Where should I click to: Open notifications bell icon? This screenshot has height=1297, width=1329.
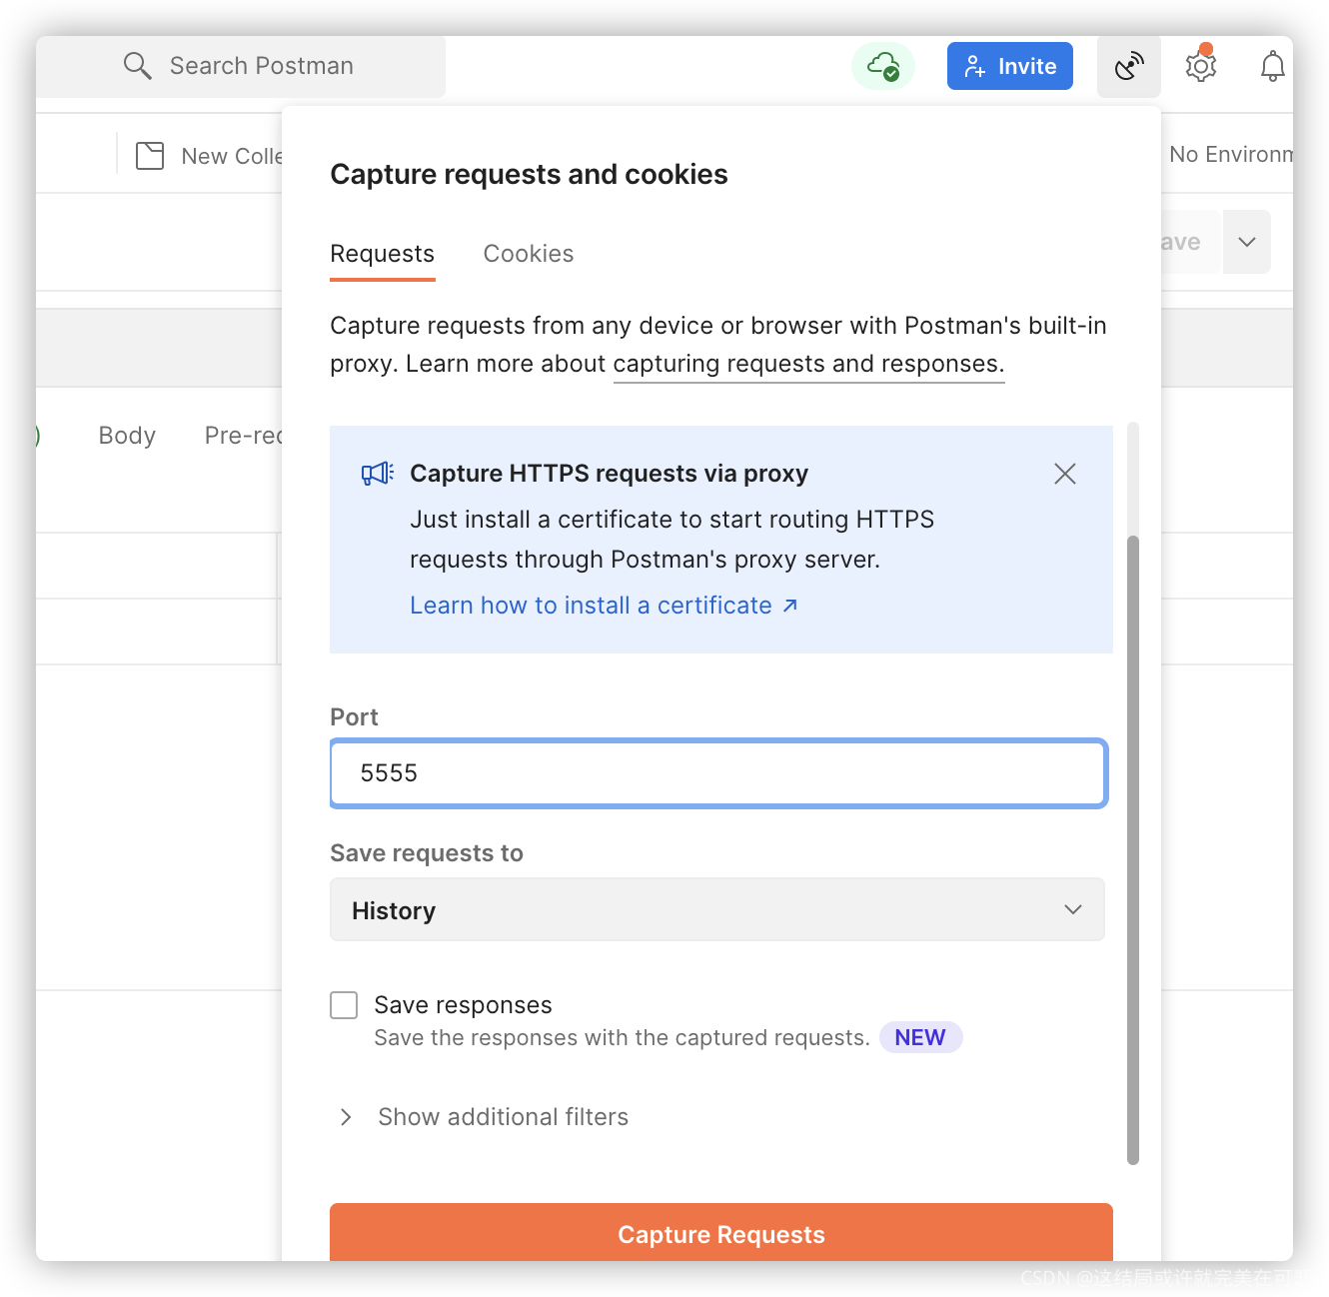(1272, 67)
